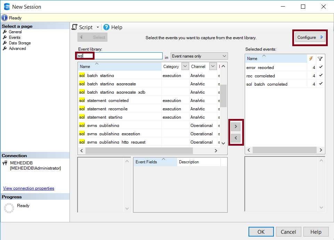Click the Configure button
This screenshot has width=334, height=240.
coord(310,37)
